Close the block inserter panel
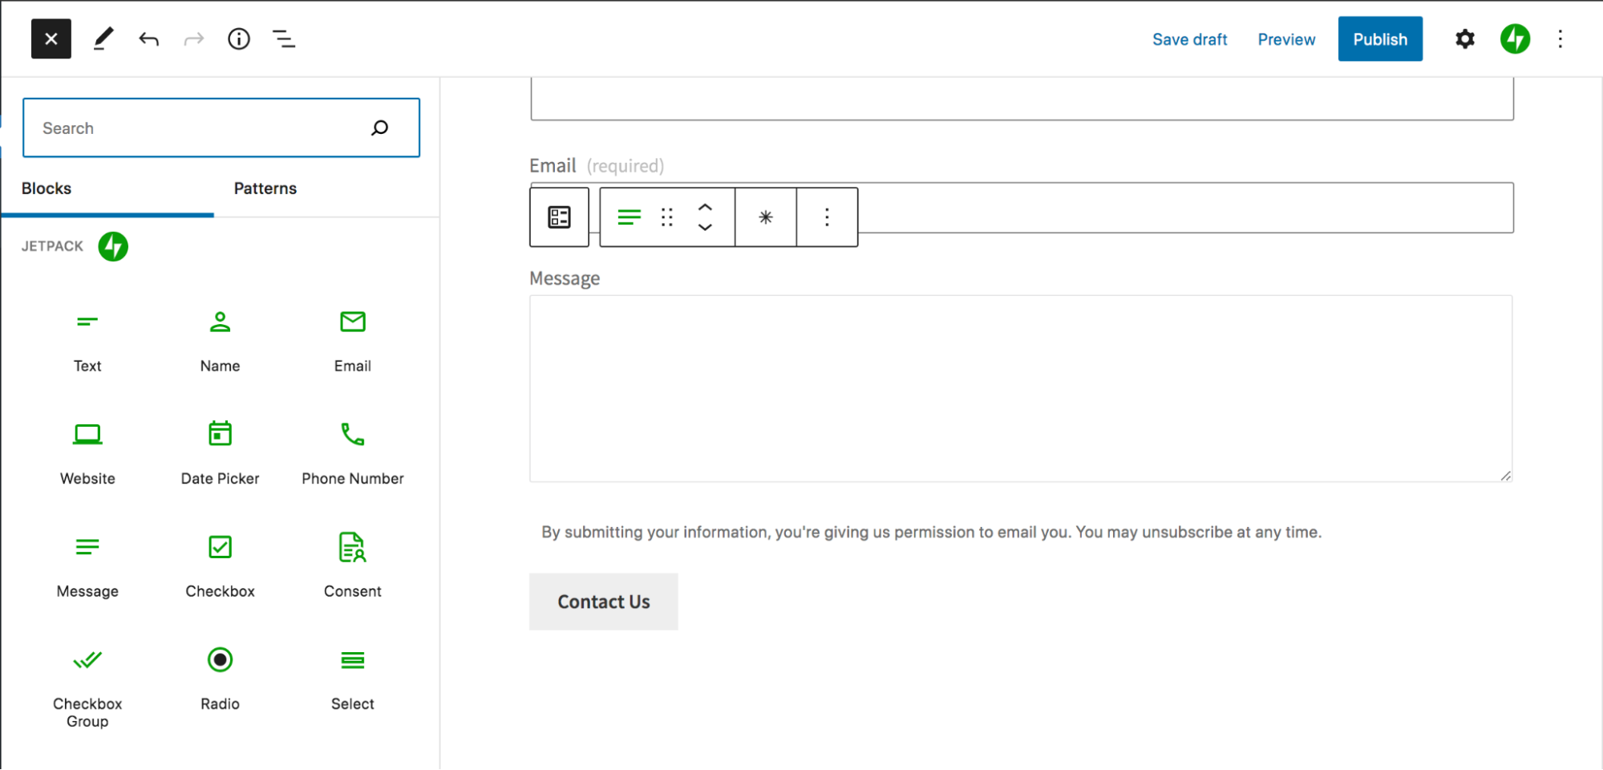 tap(51, 38)
